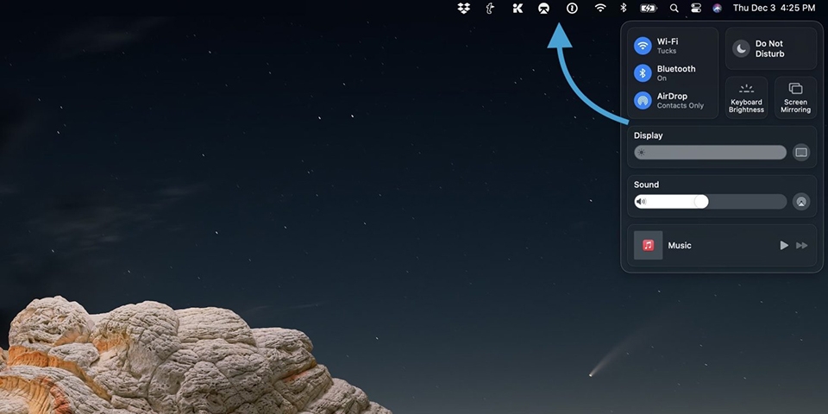This screenshot has width=828, height=414.
Task: Open AirDrop label showing Contacts Only
Action: tap(681, 100)
